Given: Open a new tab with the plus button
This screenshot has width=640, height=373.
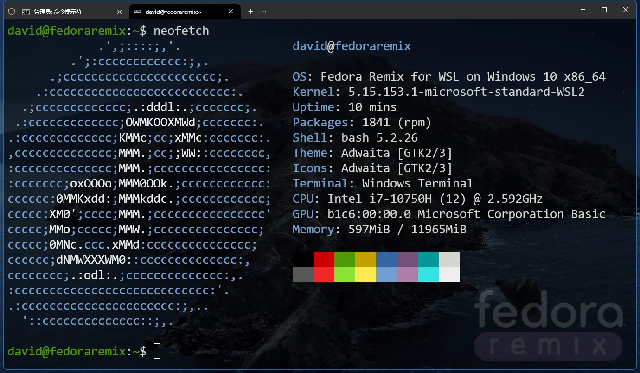Looking at the screenshot, I should (x=250, y=12).
